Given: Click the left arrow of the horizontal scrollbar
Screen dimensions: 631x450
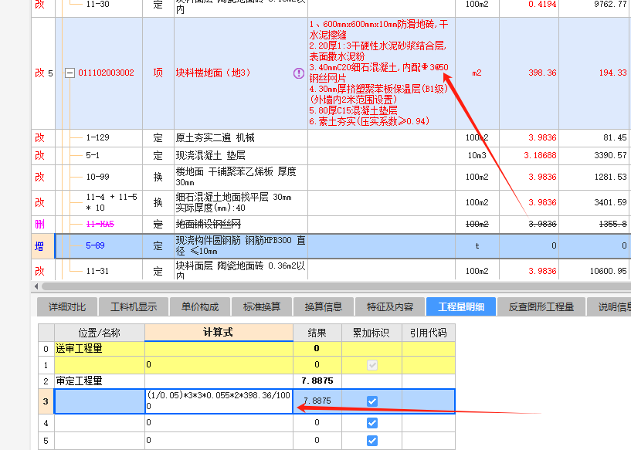Looking at the screenshot, I should [36, 286].
